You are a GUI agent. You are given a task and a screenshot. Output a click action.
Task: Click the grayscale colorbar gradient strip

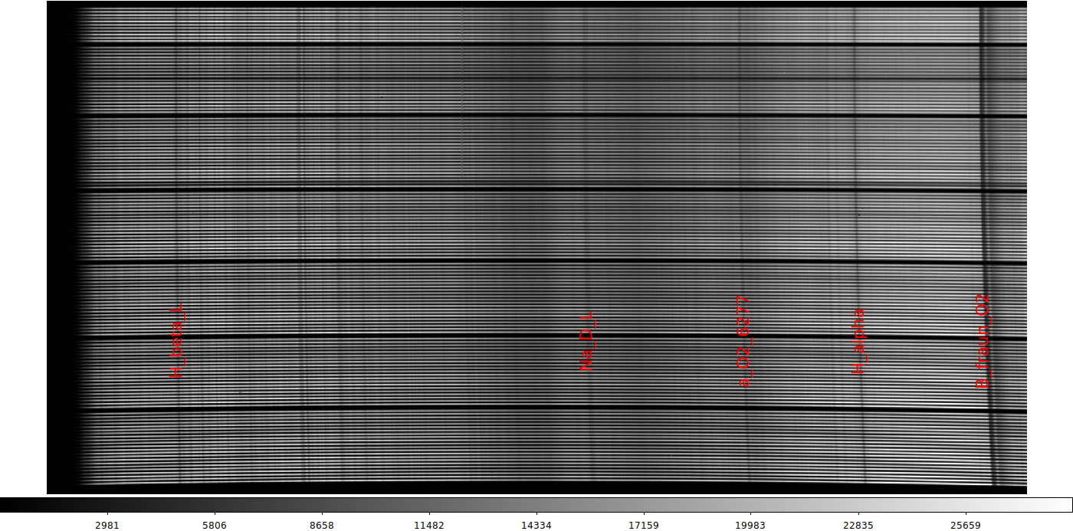(536, 505)
